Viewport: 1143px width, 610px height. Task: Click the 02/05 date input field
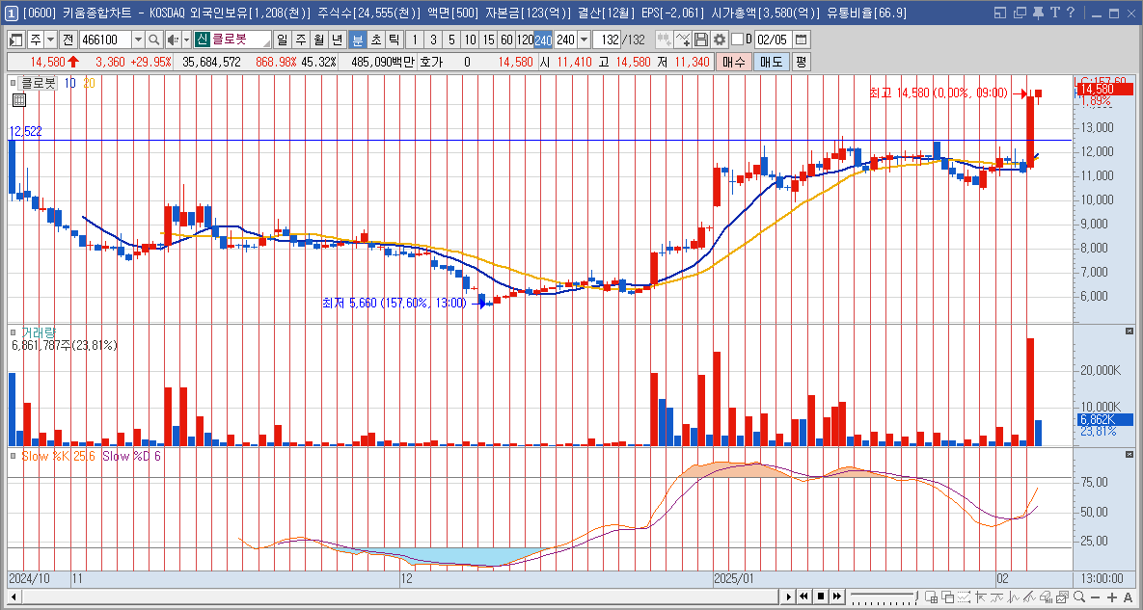click(773, 40)
